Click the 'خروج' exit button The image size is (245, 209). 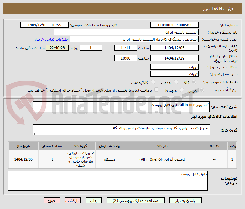52,200
